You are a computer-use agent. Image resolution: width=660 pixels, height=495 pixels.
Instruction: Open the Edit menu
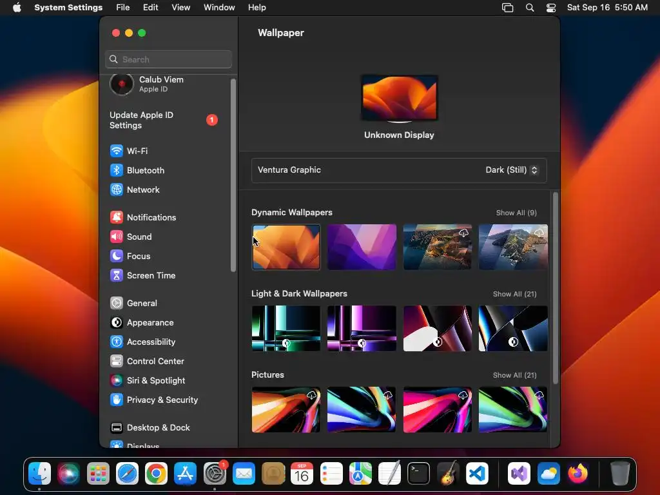[x=150, y=8]
